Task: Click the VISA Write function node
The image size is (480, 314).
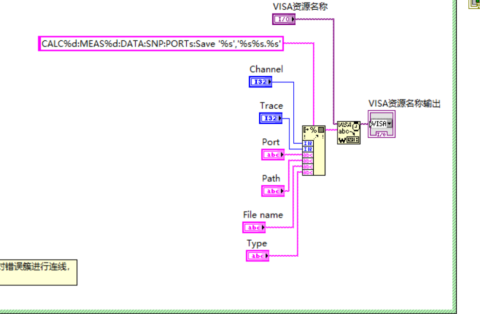Action: [x=349, y=132]
